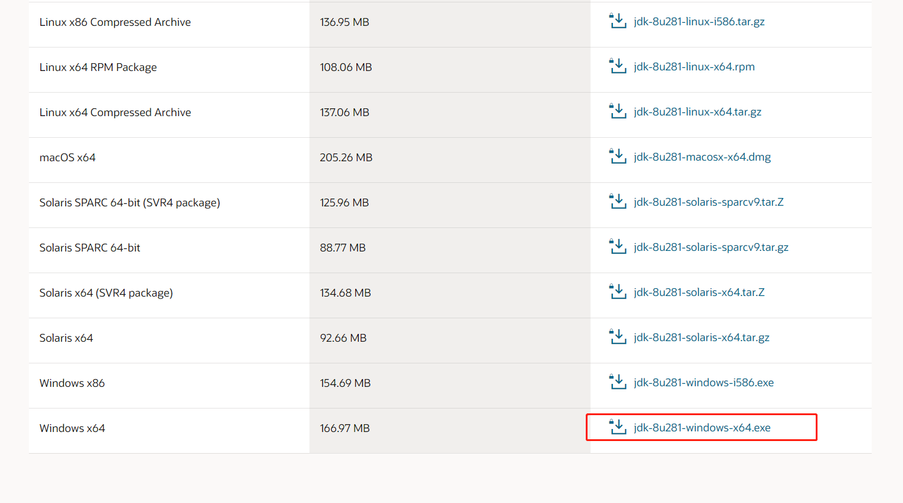Download jdk-8u281-linux-i586.tar.gz via its link
Screen dimensions: 903x503
699,22
